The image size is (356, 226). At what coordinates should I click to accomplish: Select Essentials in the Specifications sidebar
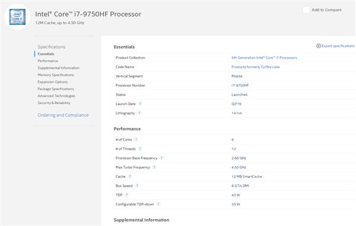[46, 54]
